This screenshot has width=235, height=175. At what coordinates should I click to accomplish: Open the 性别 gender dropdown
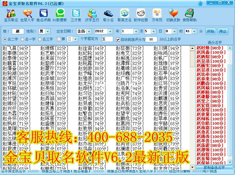tap(48, 31)
